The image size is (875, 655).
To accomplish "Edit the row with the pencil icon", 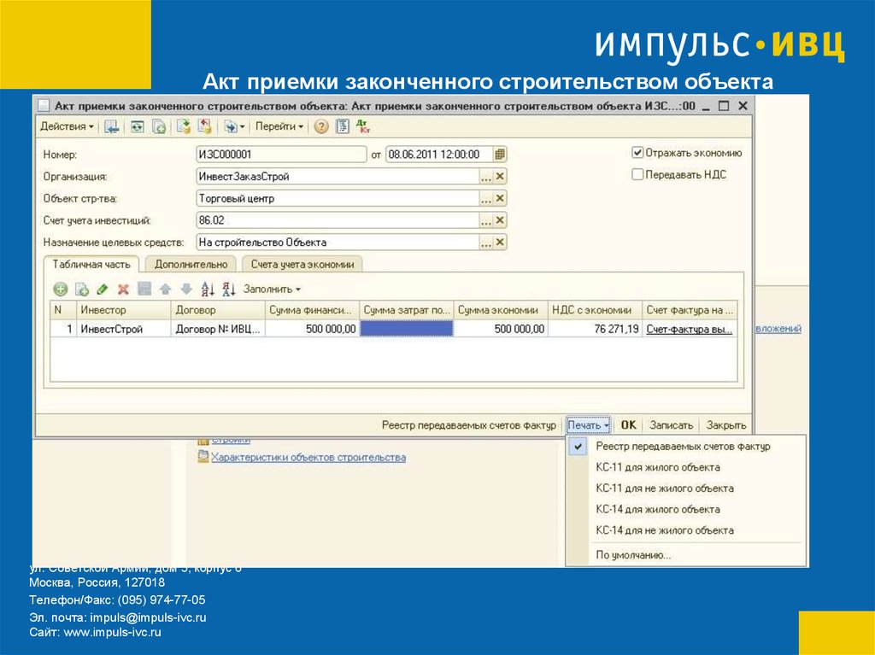I will point(103,289).
